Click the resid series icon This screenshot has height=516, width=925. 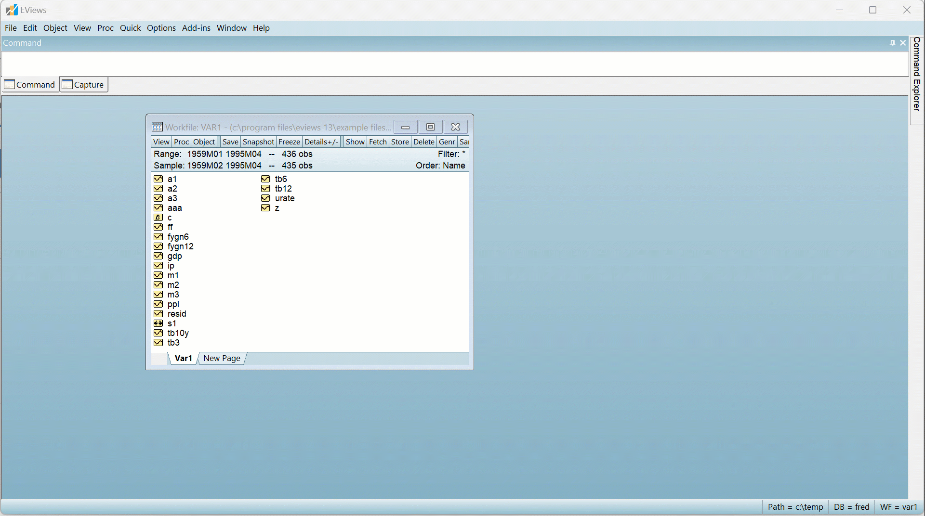tap(158, 314)
